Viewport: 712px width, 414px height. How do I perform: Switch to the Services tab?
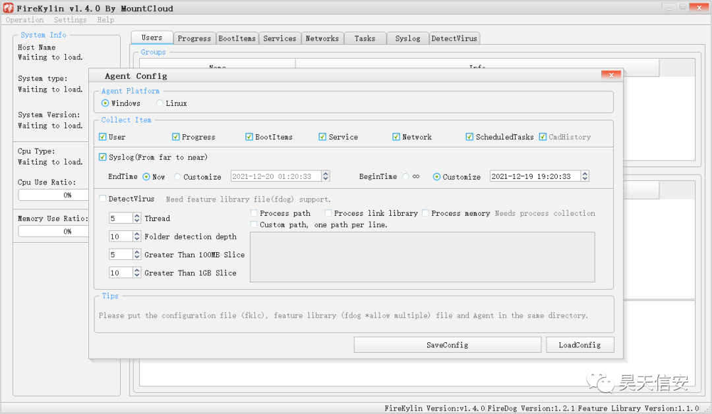coord(280,39)
